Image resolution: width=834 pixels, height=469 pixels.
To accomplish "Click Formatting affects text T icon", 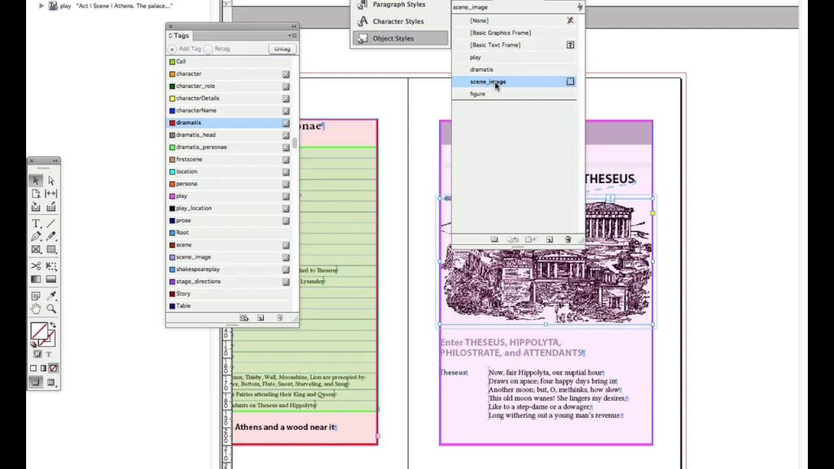I will pos(48,354).
